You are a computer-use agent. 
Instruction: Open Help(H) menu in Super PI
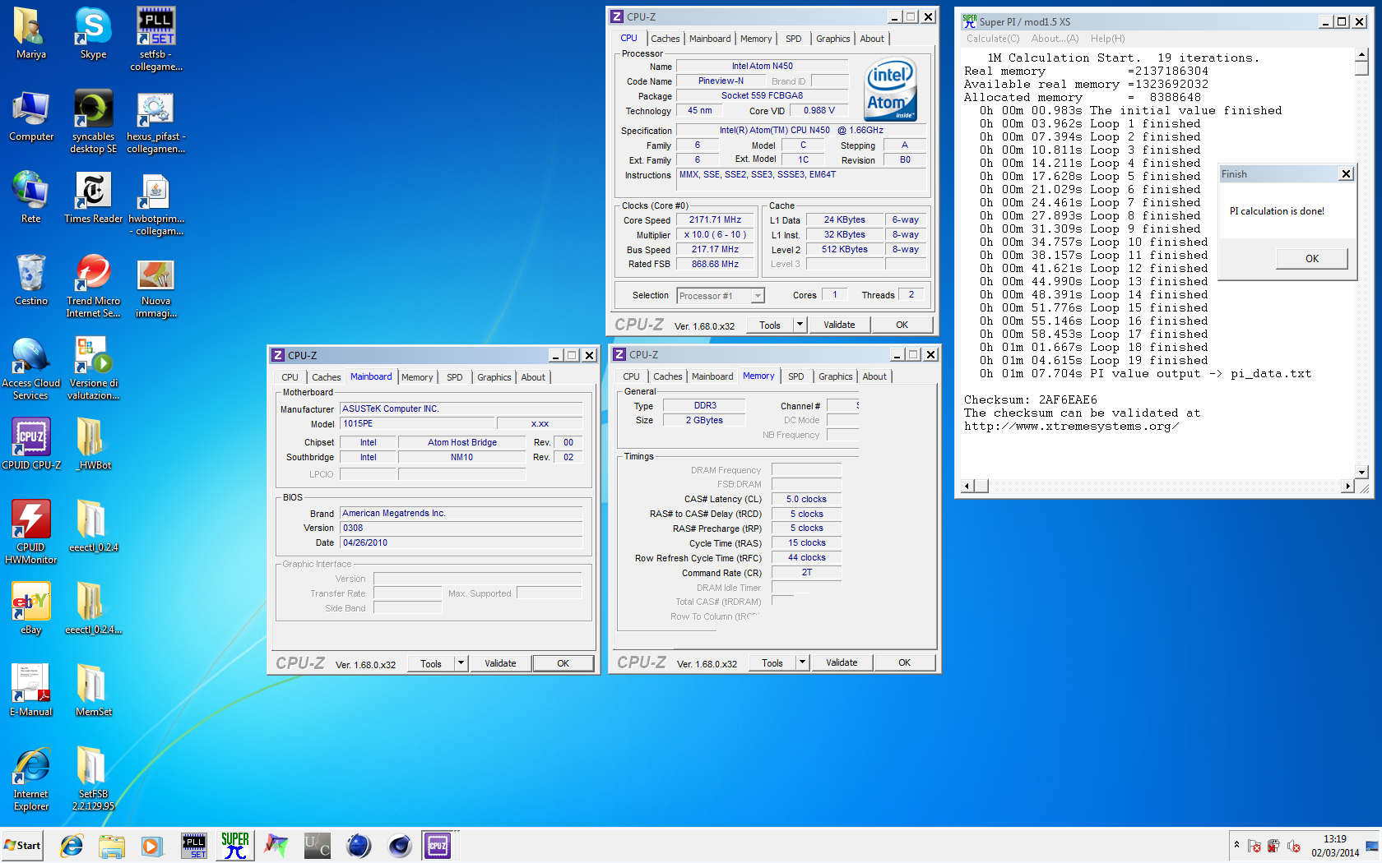(x=1107, y=39)
